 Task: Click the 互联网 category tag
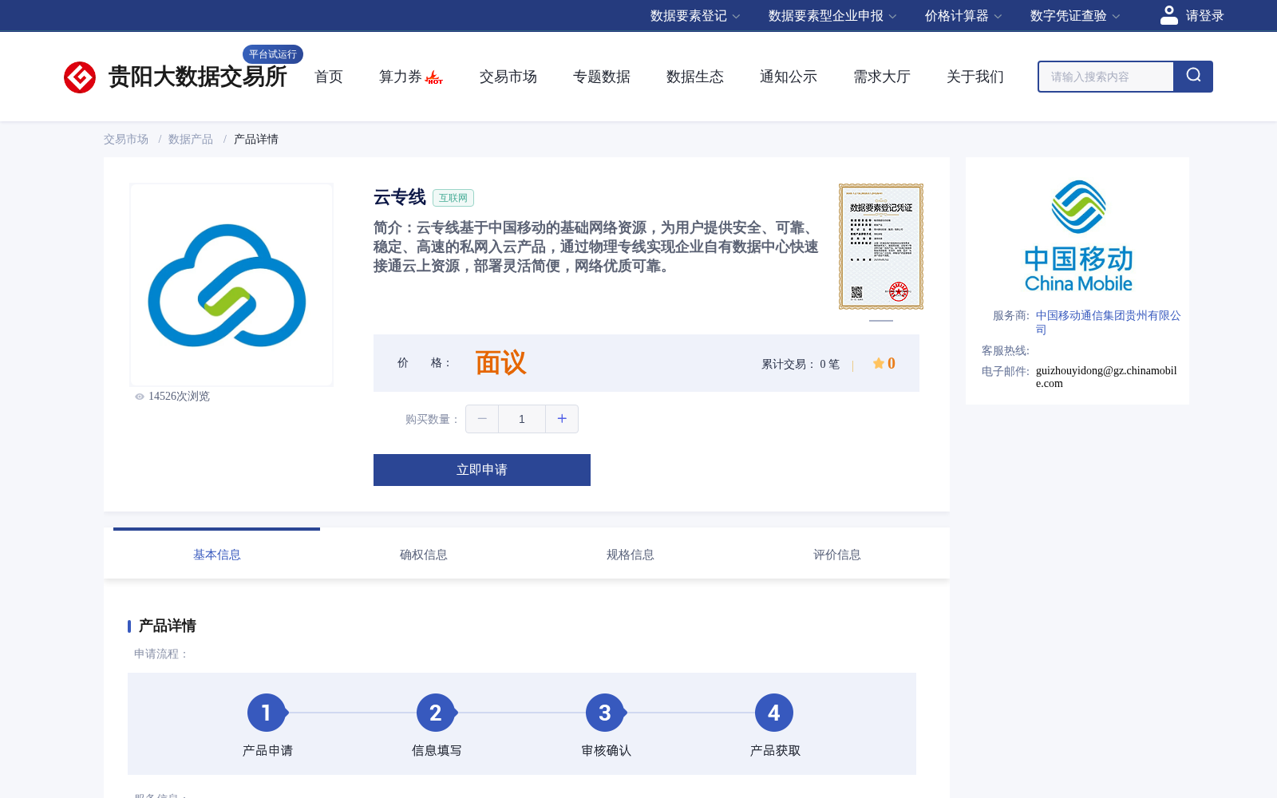[x=453, y=198]
